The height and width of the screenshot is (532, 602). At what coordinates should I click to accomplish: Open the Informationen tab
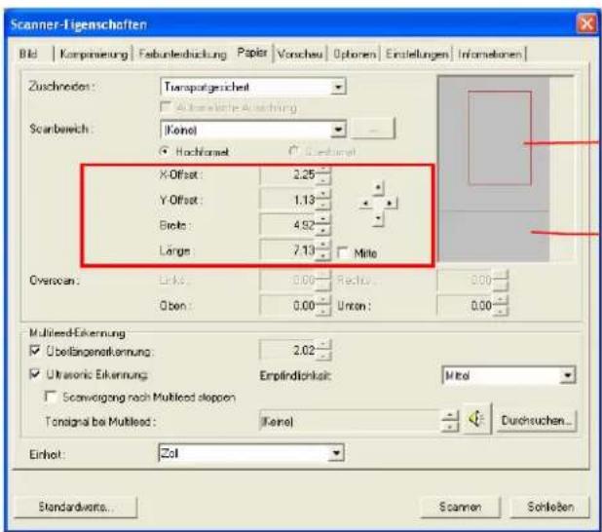pos(490,55)
